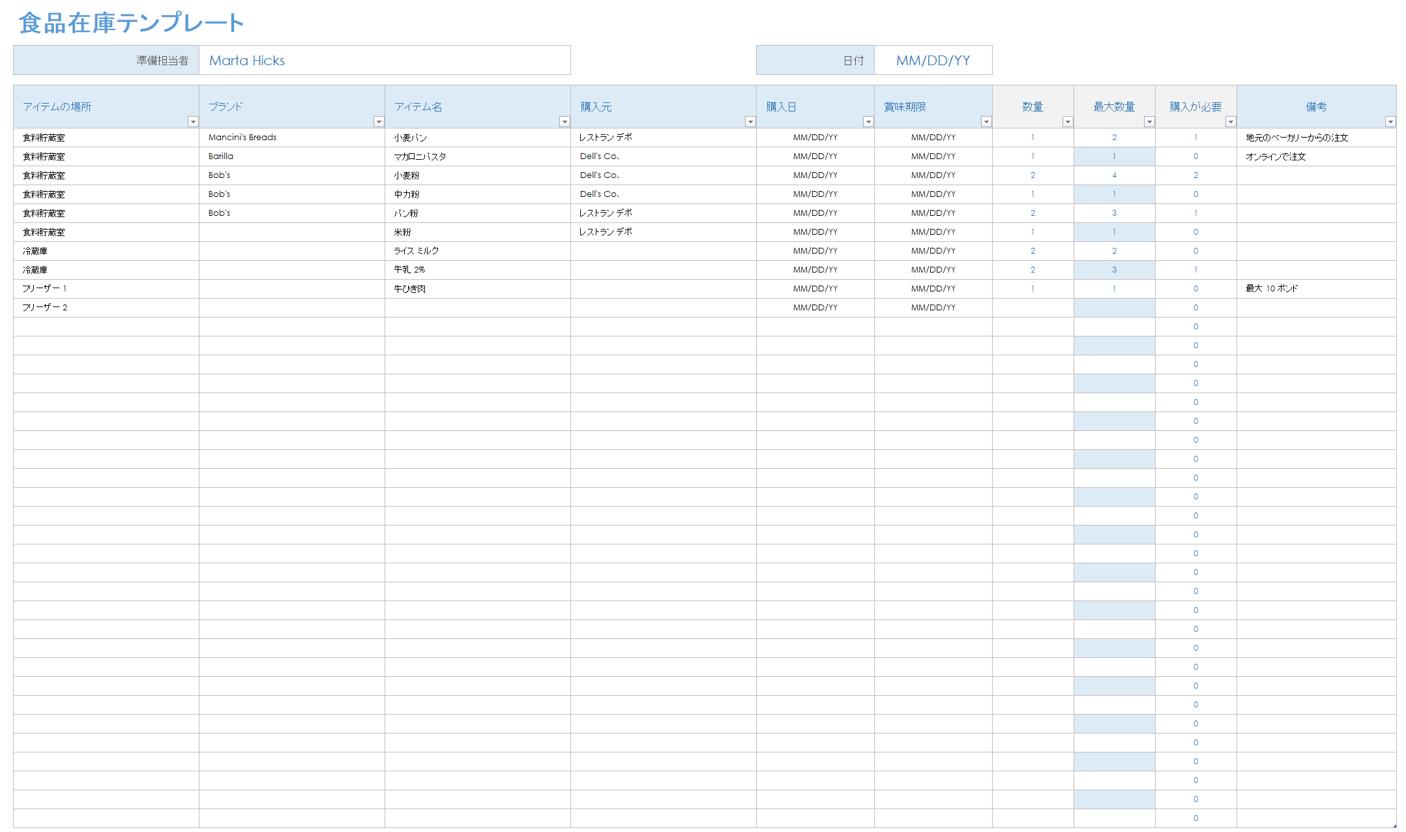Select the Barilla brand cell
1406x832 pixels.
click(x=292, y=156)
